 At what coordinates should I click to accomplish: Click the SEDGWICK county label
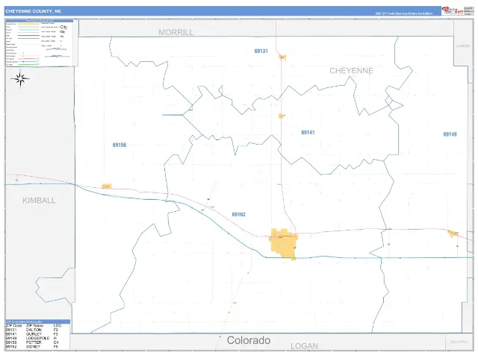click(x=459, y=342)
